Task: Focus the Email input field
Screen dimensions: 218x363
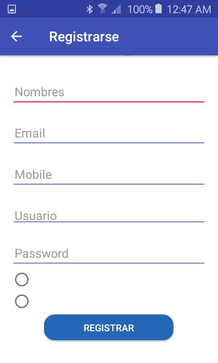Action: click(109, 133)
